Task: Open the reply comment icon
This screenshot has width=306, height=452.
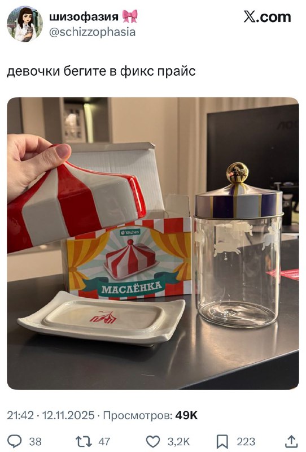Action: pyautogui.click(x=15, y=441)
